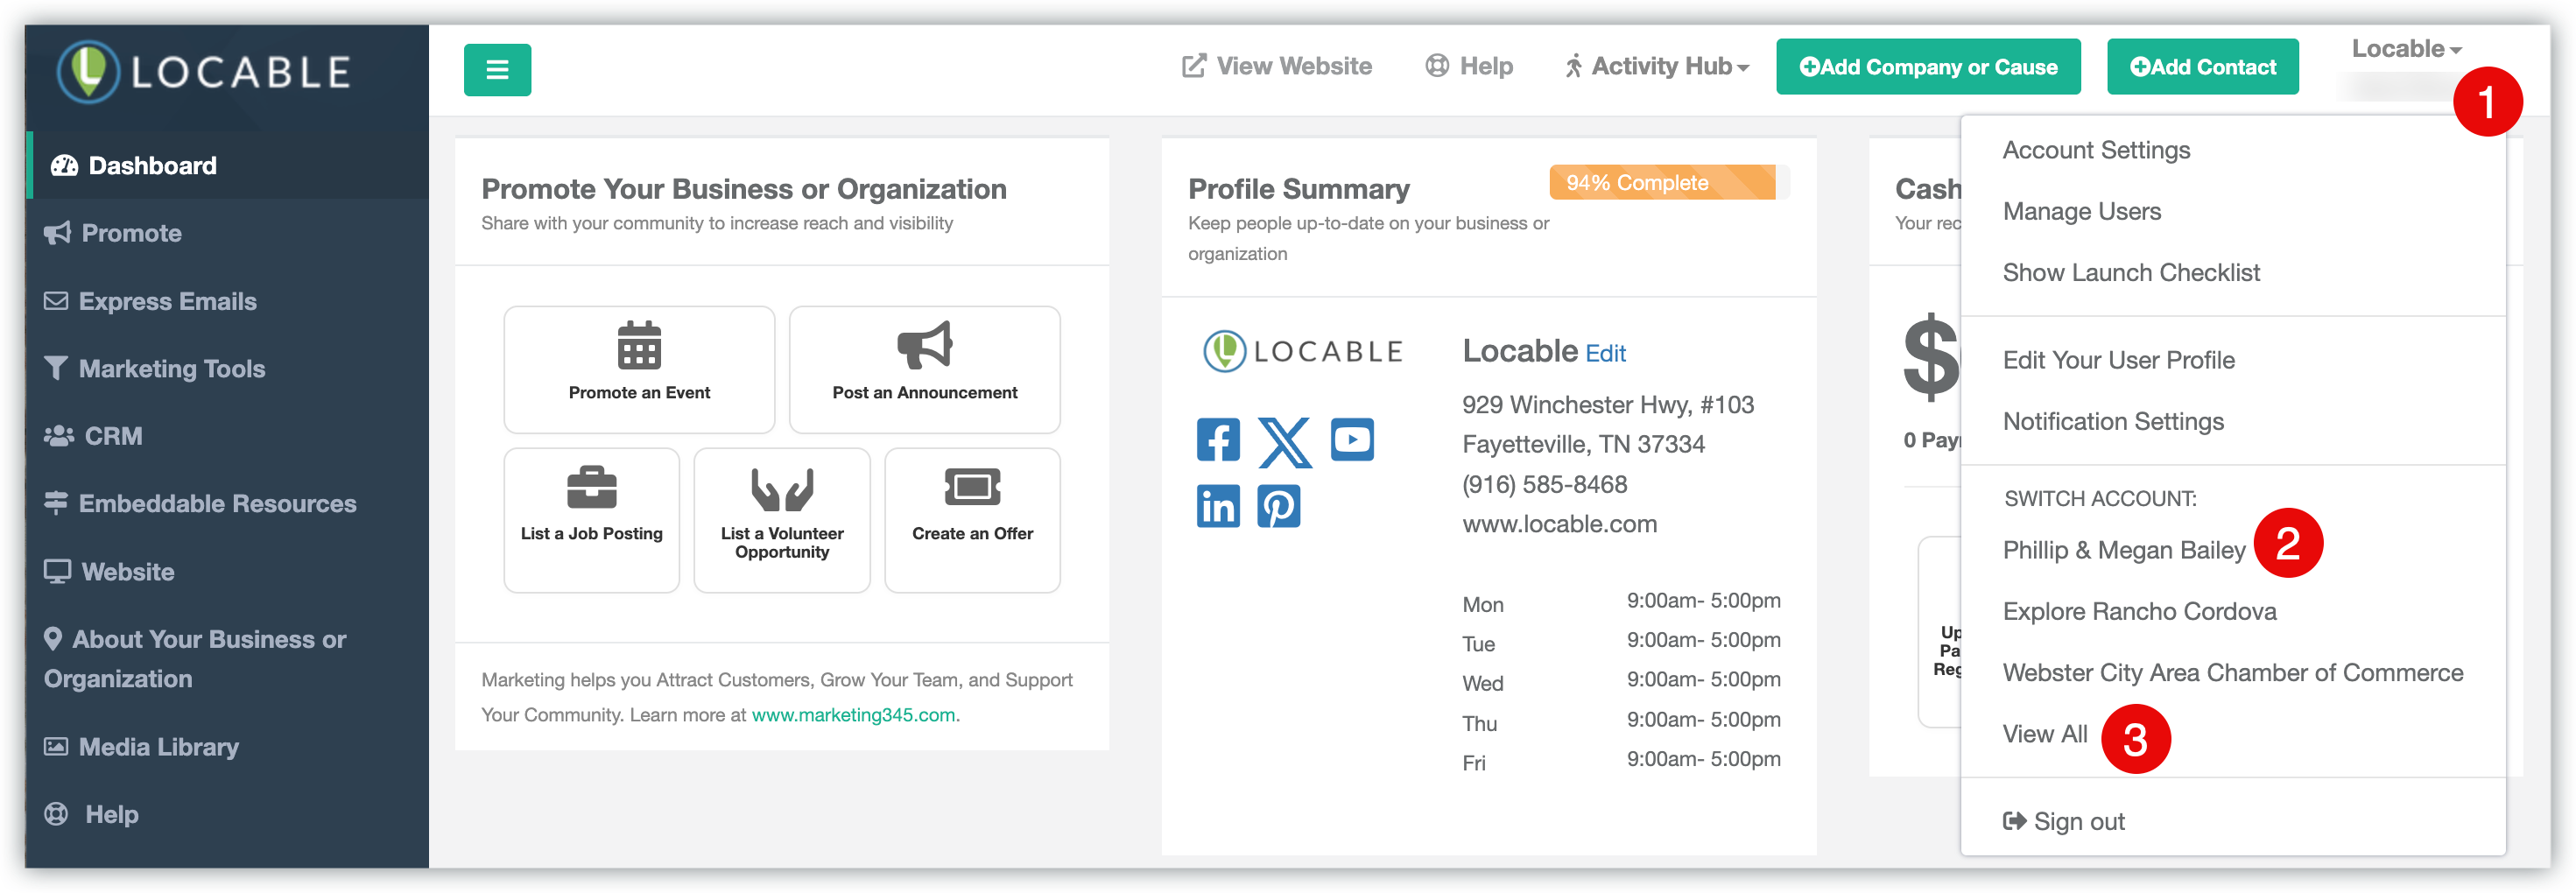
Task: Switch to Webster City Area Chamber of Commerce
Action: [2232, 672]
